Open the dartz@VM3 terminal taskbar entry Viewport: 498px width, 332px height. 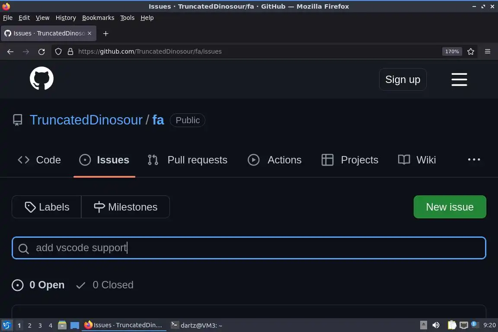(x=197, y=325)
